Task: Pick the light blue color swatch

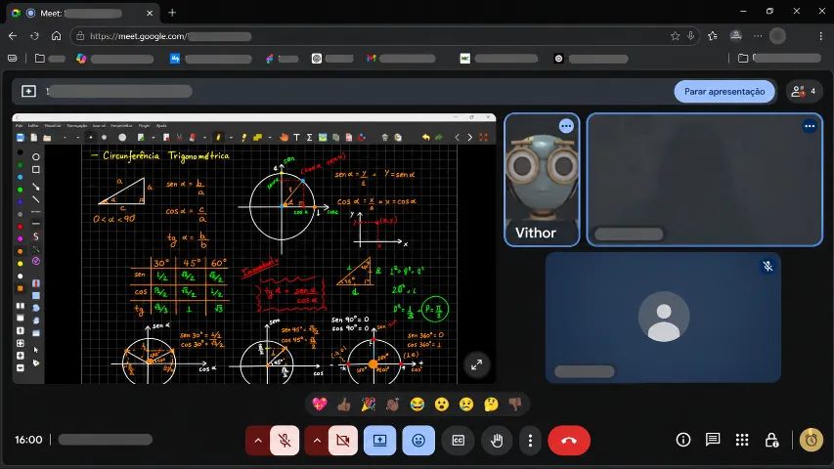Action: (x=21, y=177)
